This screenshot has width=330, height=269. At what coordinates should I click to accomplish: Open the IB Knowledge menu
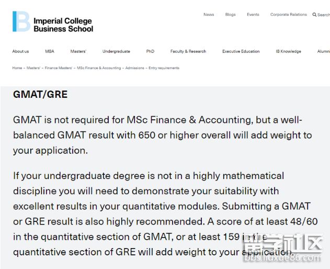[x=288, y=51]
